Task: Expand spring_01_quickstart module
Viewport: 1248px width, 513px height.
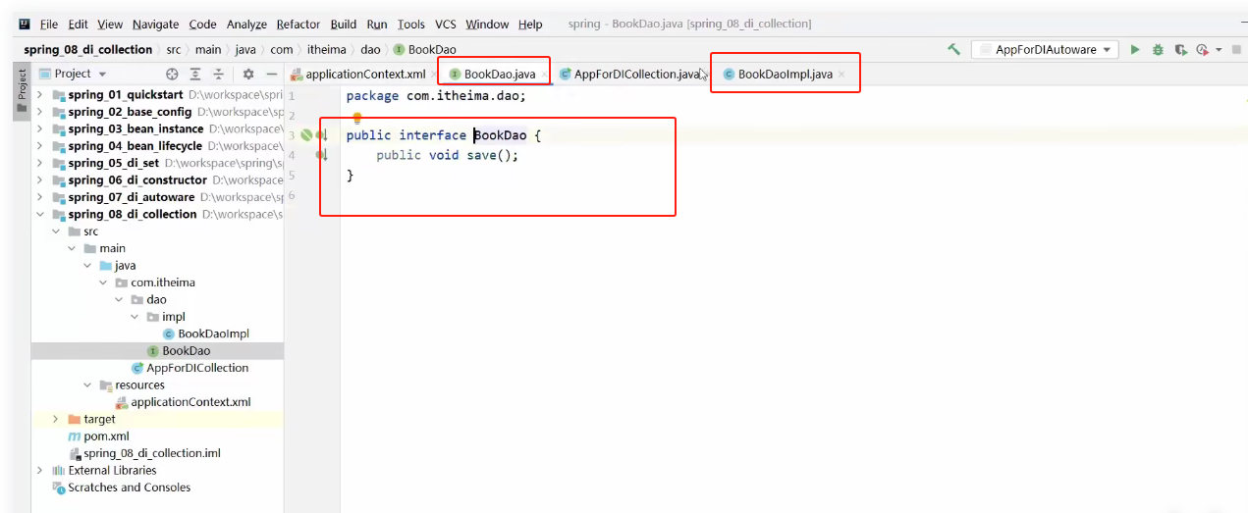Action: tap(40, 95)
